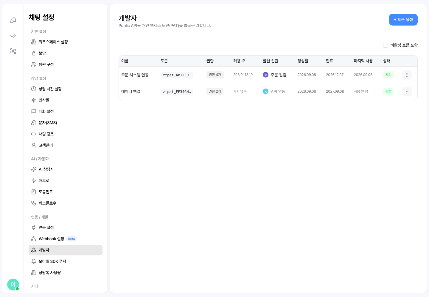Click the lock icon beside 보안
The image size is (429, 297).
(34, 53)
